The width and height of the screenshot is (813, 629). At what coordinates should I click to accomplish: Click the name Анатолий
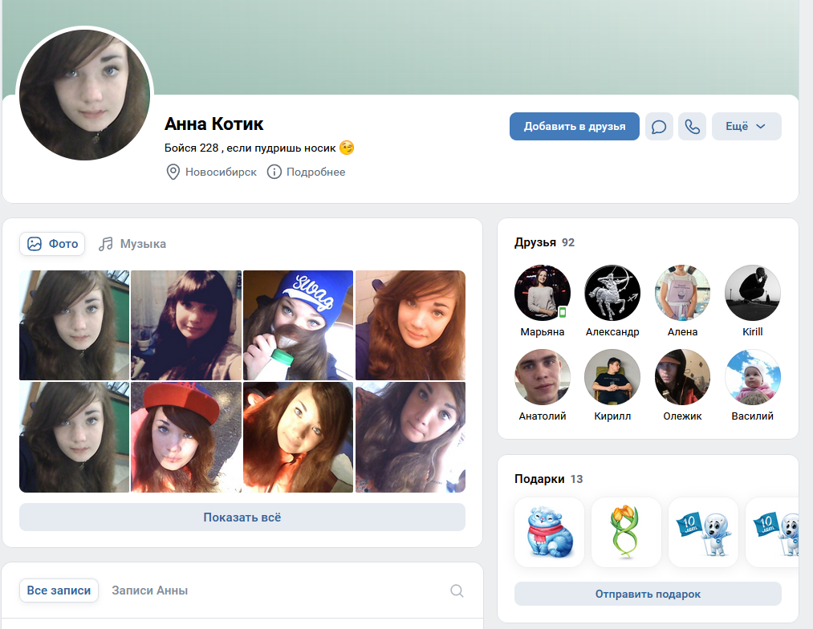click(543, 416)
